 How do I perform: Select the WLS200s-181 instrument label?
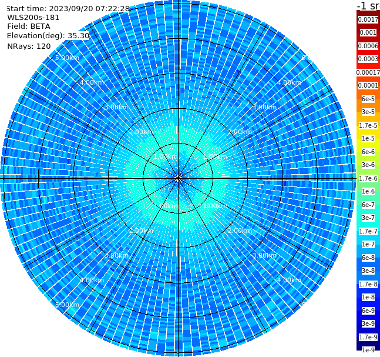[33, 18]
